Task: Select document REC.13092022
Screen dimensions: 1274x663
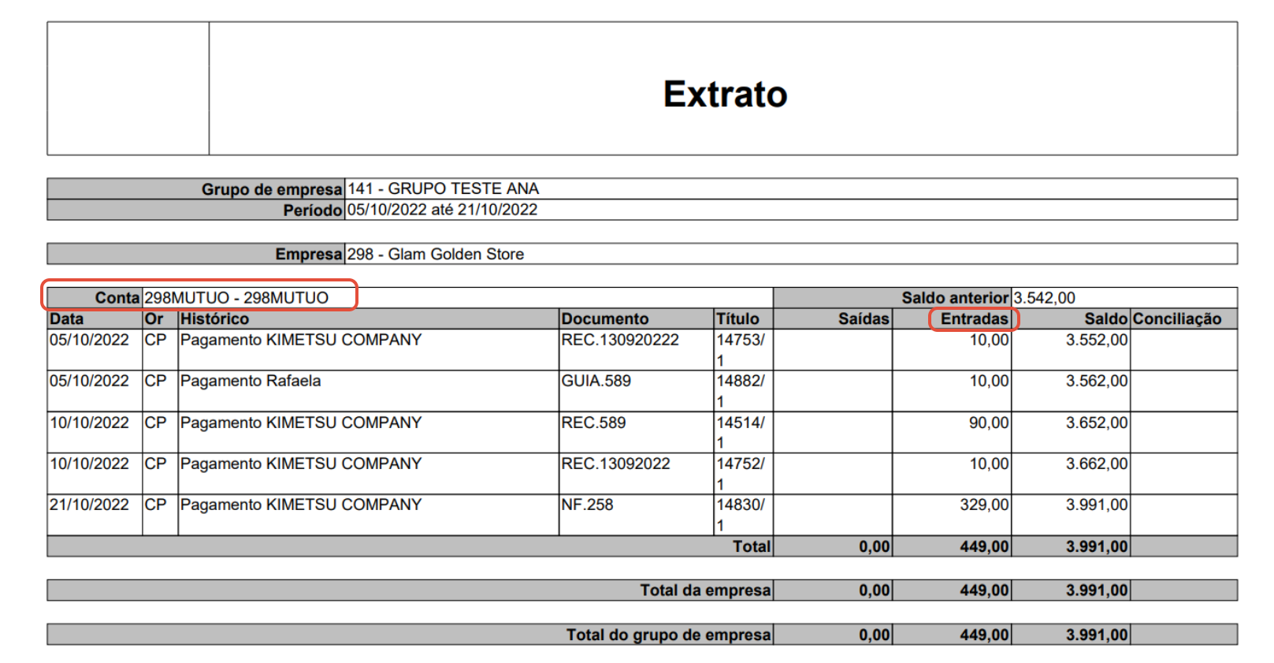Action: point(616,464)
